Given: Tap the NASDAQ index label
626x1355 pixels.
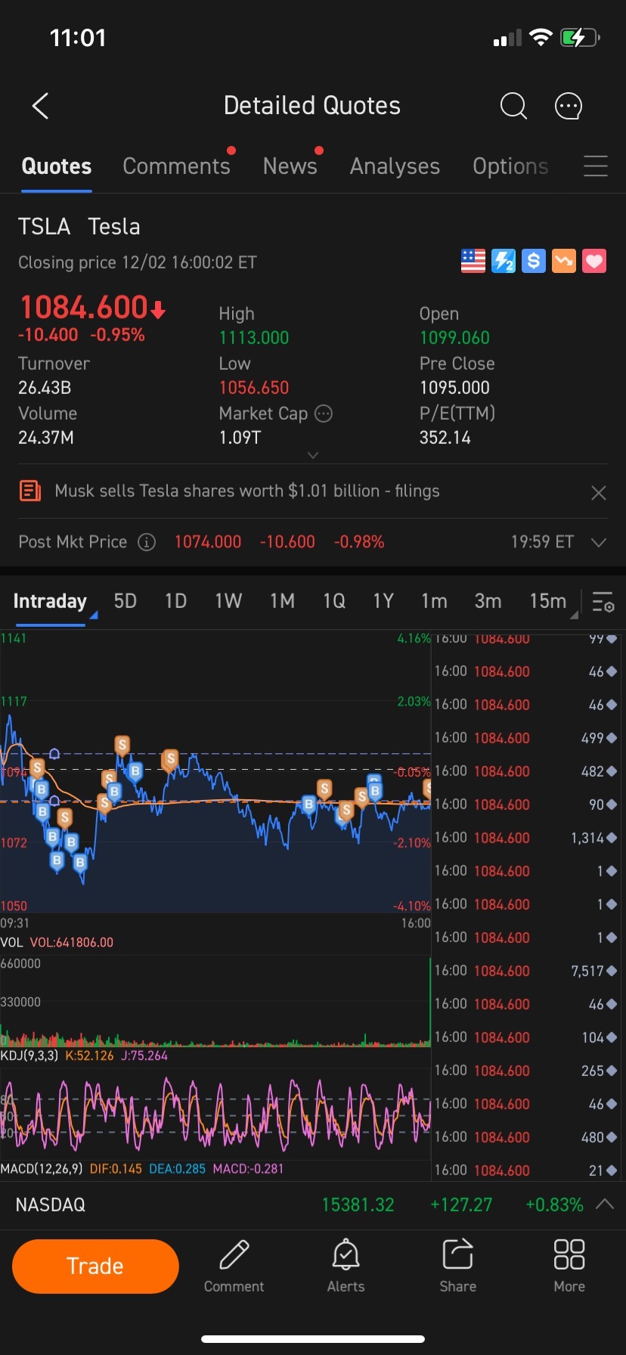Looking at the screenshot, I should [51, 1205].
